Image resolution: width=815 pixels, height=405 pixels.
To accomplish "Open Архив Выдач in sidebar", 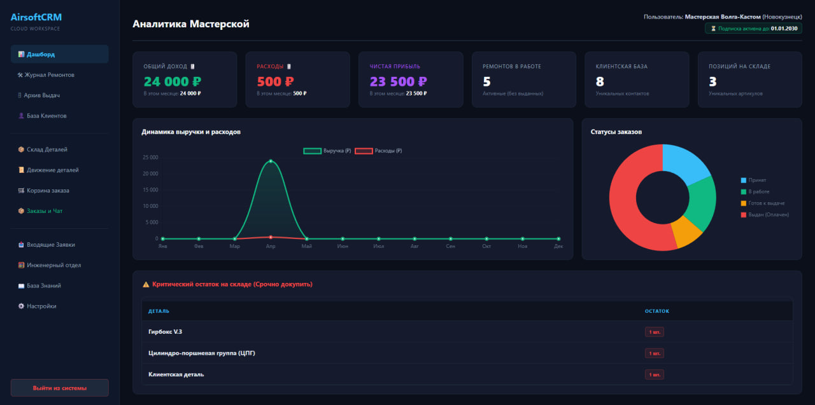I will [43, 95].
